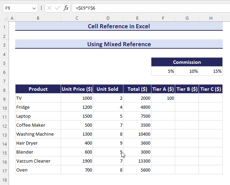Expand the Name Box dropdown arrow
Screen dimensions: 230x185
[x=34, y=8]
